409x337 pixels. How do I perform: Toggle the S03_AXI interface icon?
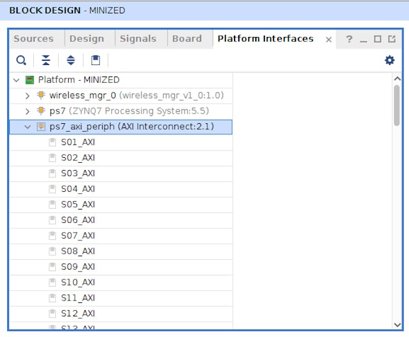52,173
